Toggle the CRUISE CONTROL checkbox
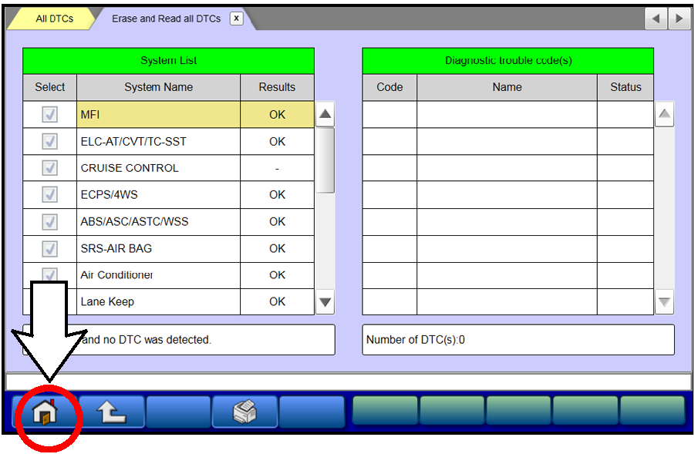The image size is (695, 454). click(x=49, y=168)
